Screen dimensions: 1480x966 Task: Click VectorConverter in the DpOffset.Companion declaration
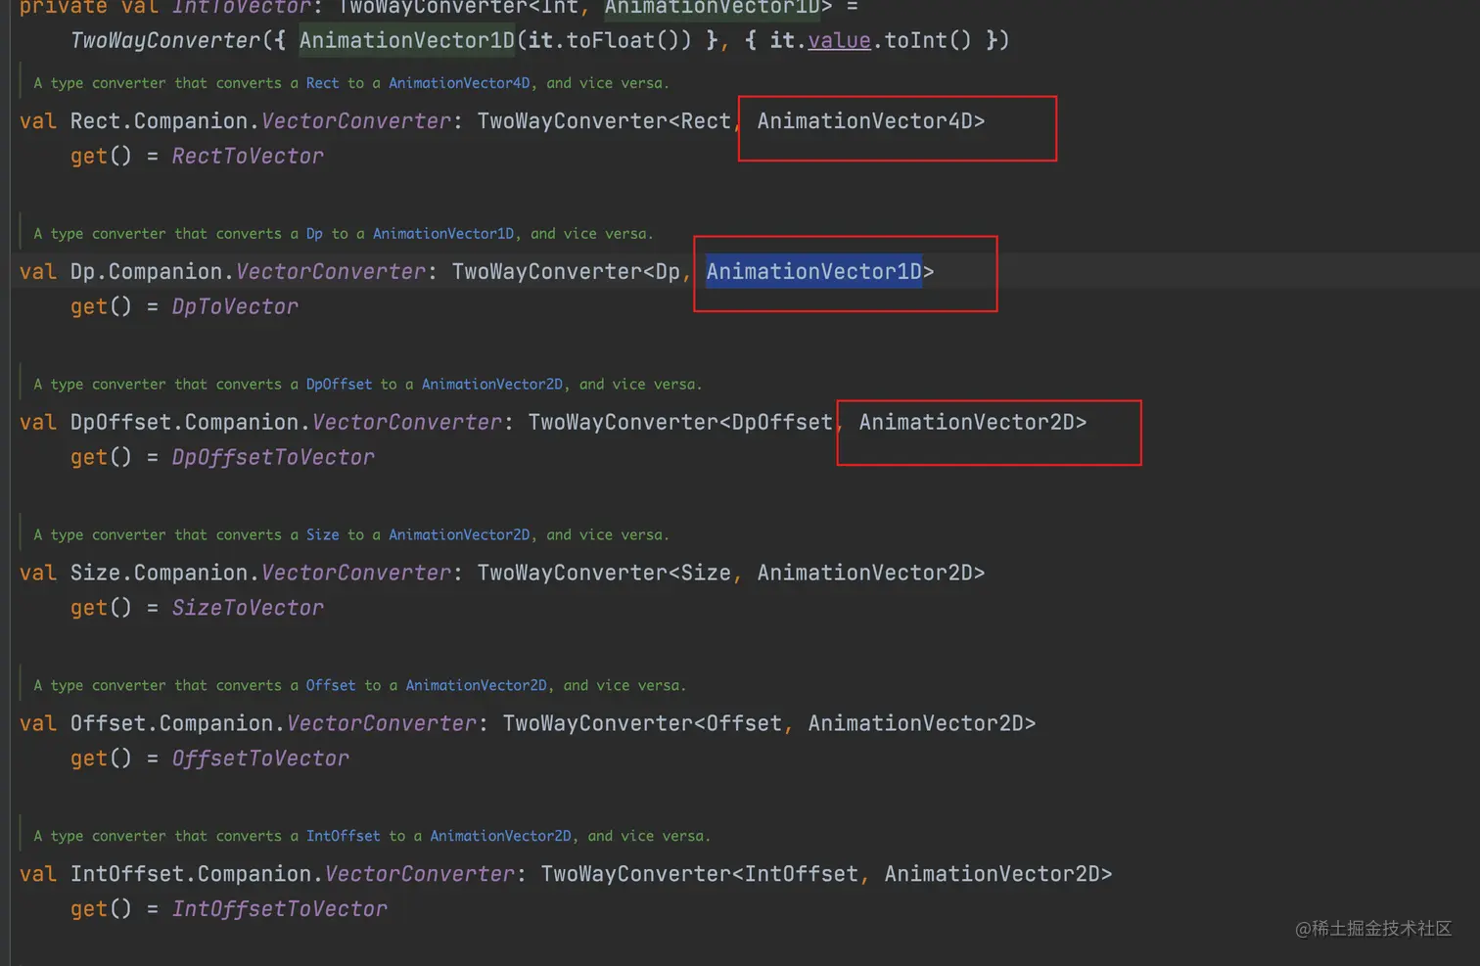click(x=407, y=423)
